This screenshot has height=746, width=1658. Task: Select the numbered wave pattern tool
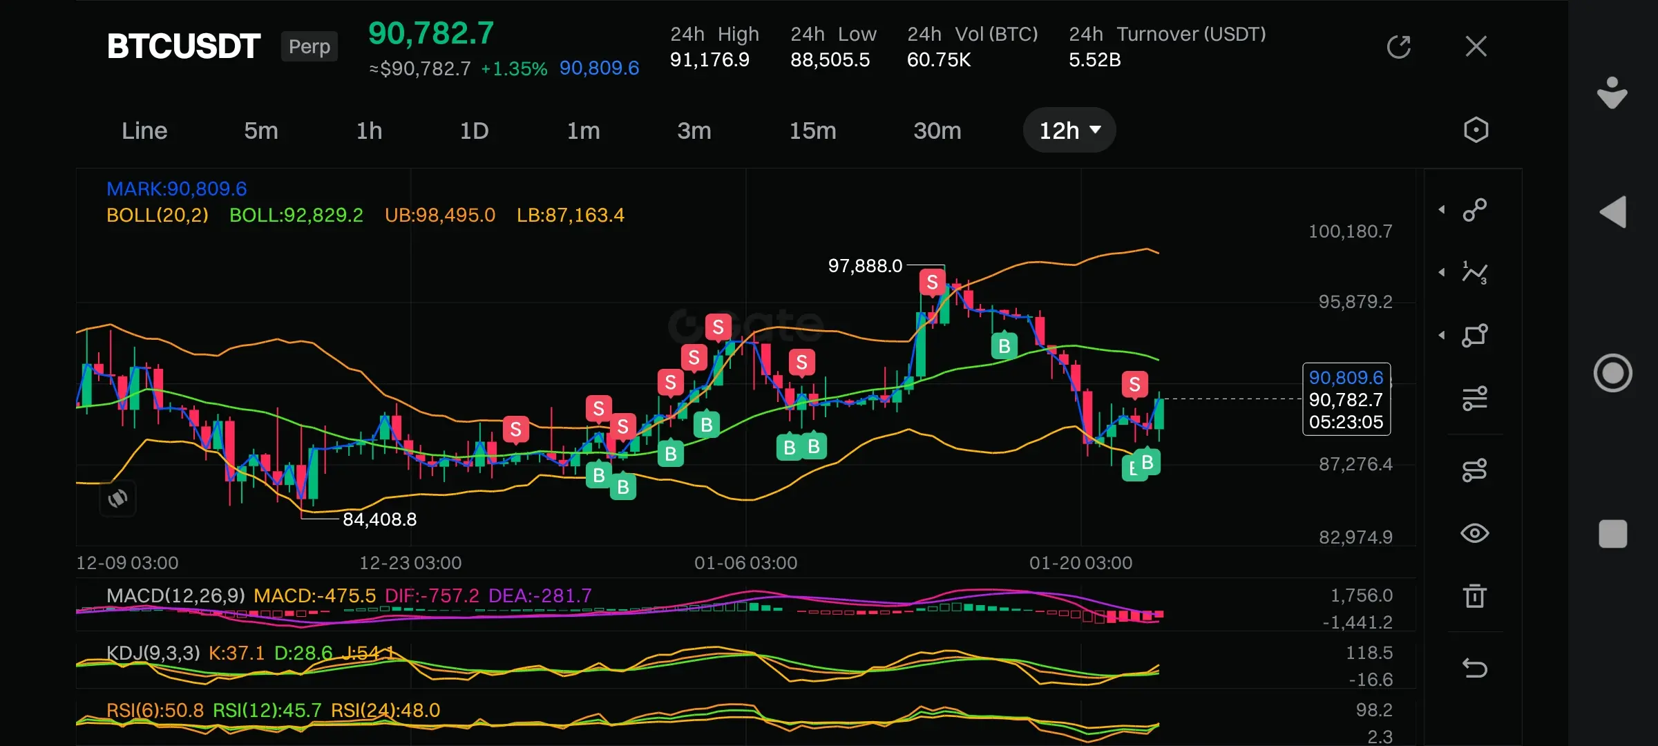point(1474,273)
